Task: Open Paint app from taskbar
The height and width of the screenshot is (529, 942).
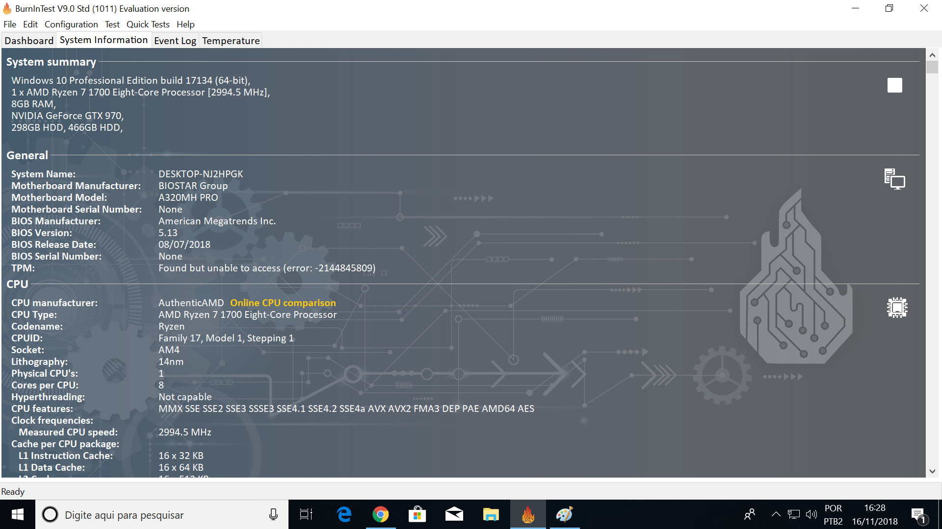Action: (x=565, y=514)
